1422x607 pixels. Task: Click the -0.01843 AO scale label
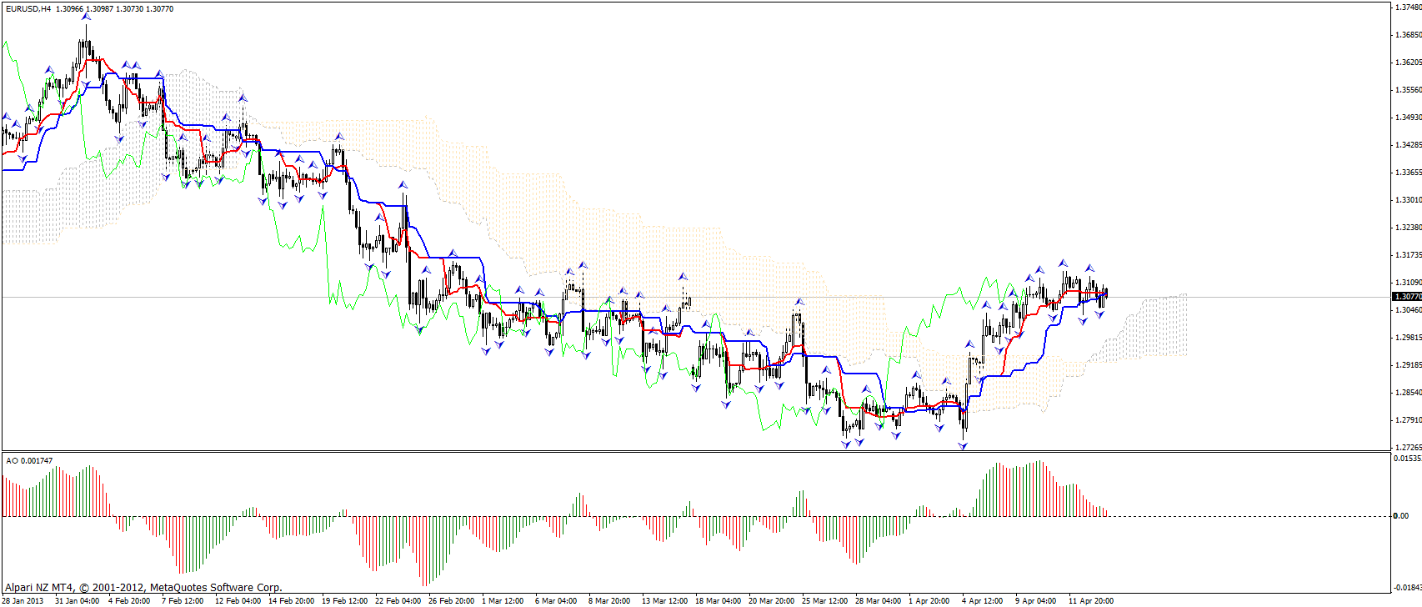pos(1407,588)
